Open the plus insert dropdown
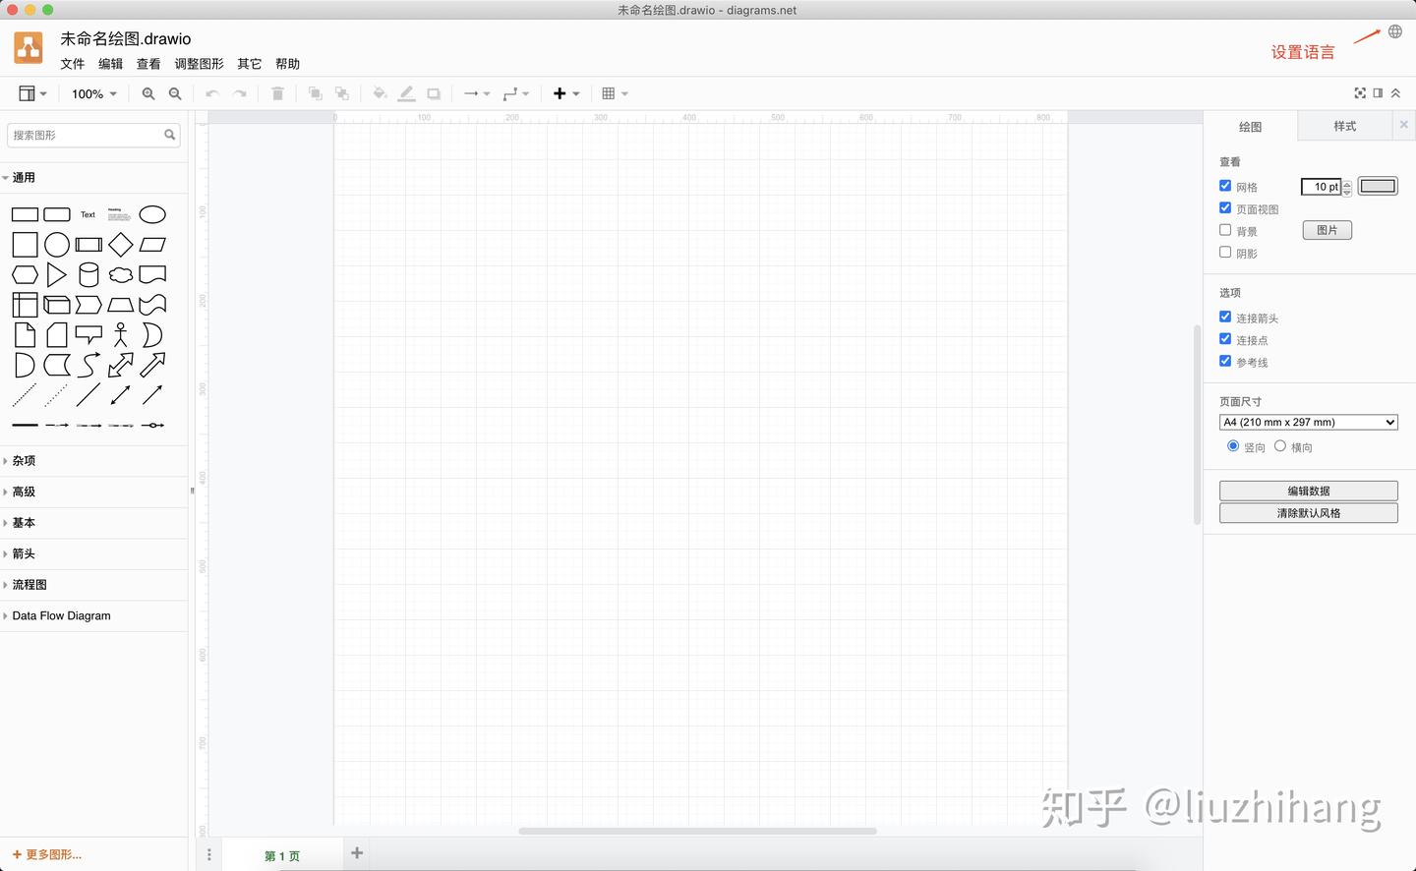Image resolution: width=1416 pixels, height=871 pixels. (566, 93)
